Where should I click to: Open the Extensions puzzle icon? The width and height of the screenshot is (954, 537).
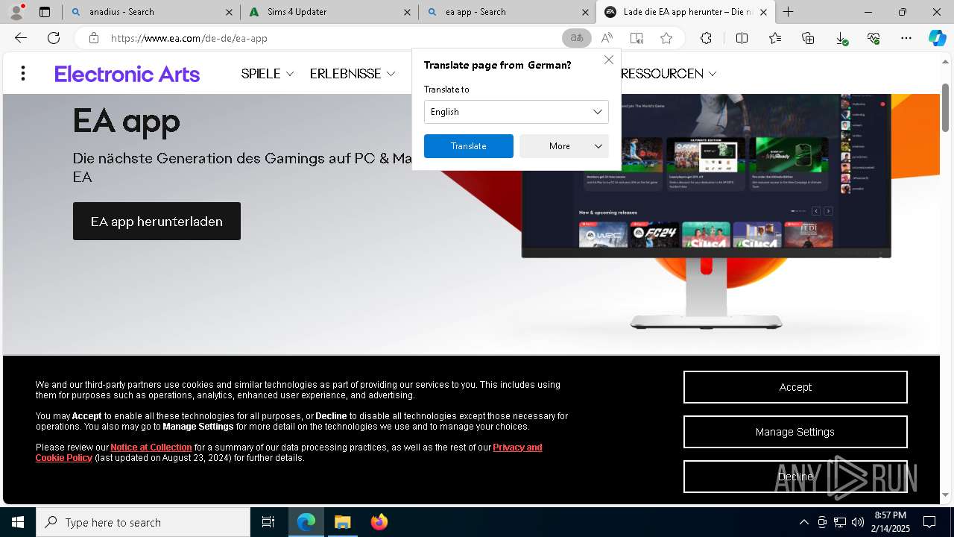click(706, 38)
